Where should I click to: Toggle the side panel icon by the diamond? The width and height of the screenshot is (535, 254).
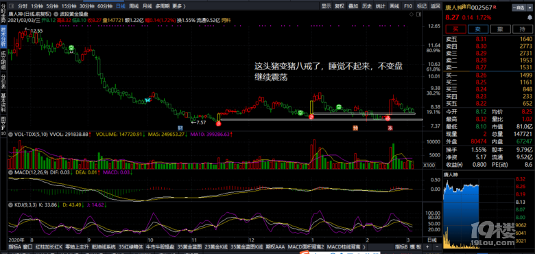click(x=418, y=14)
